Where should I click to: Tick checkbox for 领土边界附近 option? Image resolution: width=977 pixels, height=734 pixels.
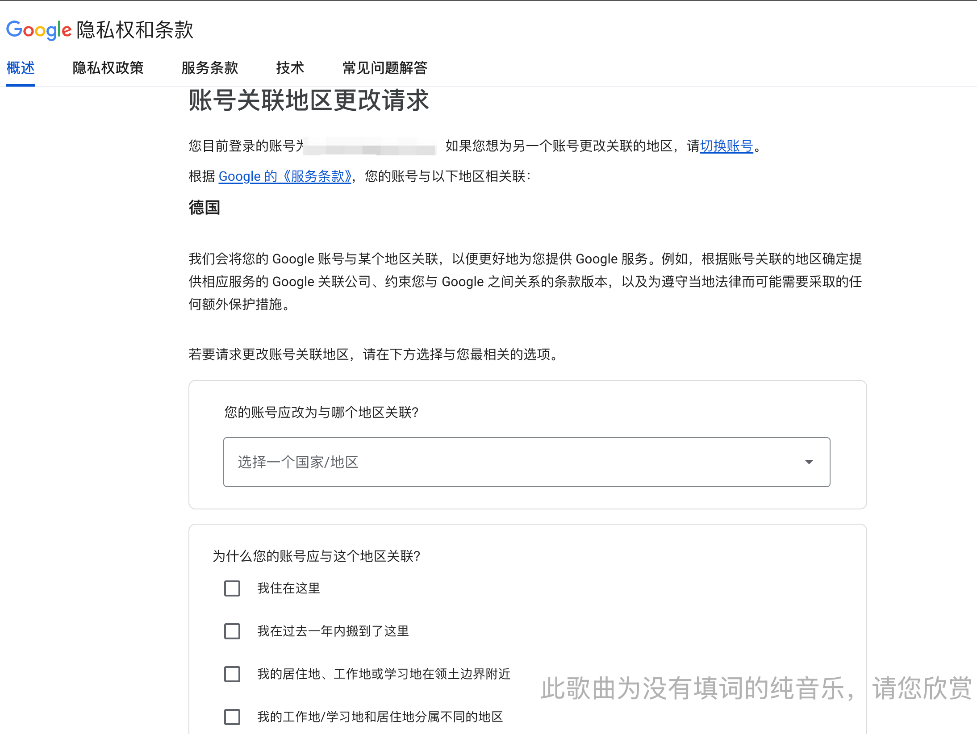[232, 674]
